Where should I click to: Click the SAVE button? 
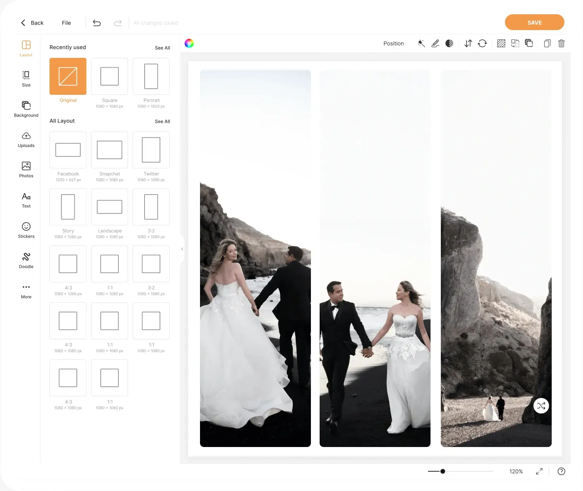tap(534, 22)
